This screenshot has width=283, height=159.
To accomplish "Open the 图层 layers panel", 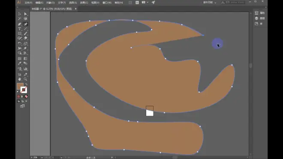I will coord(259,18).
